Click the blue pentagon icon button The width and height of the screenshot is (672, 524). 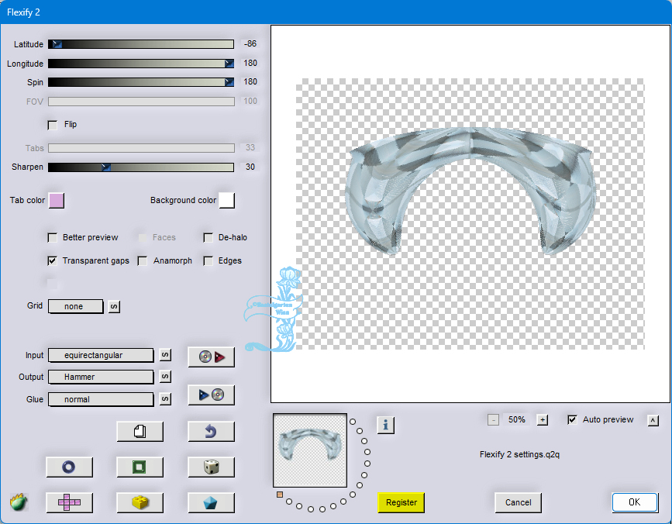click(212, 502)
